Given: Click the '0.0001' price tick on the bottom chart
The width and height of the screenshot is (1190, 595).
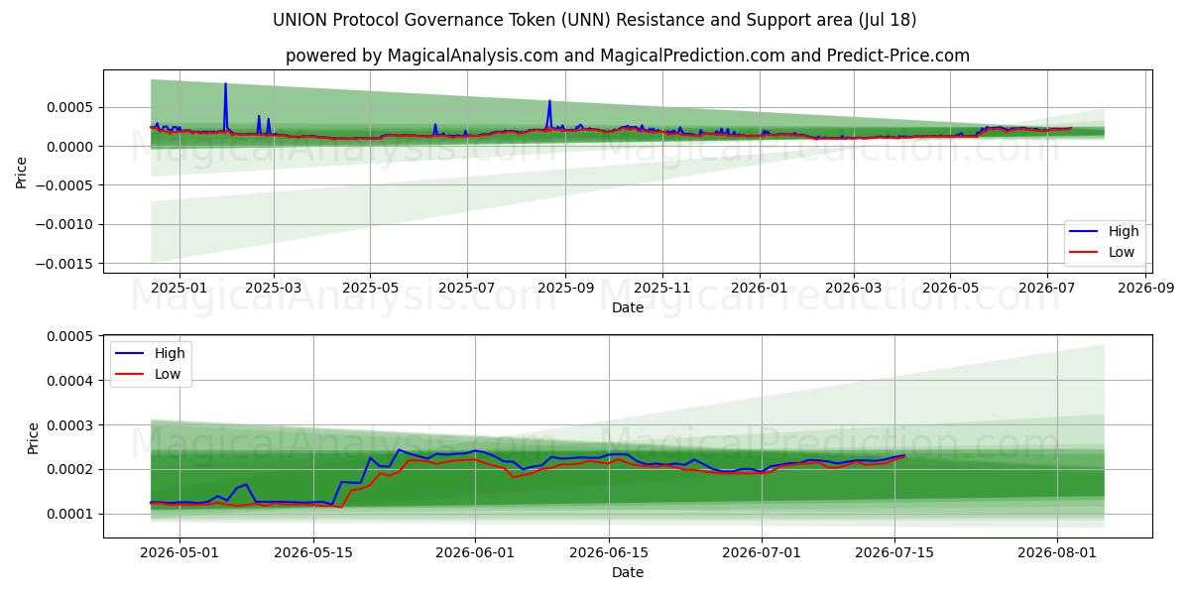Looking at the screenshot, I should (71, 514).
